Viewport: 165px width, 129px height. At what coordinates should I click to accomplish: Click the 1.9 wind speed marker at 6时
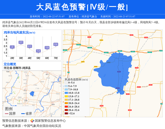tap(47, 48)
